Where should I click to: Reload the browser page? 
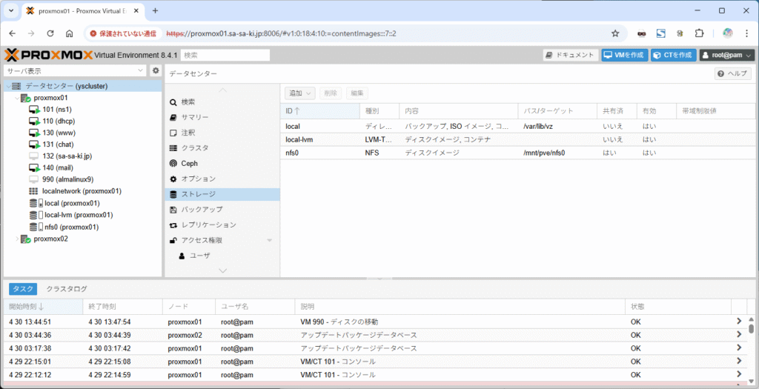(50, 33)
